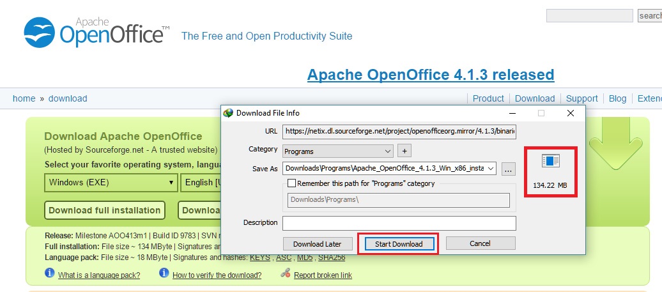Click the website search input box
The image size is (662, 292).
click(x=589, y=15)
